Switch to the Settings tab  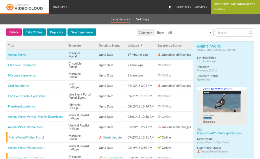click(x=143, y=19)
